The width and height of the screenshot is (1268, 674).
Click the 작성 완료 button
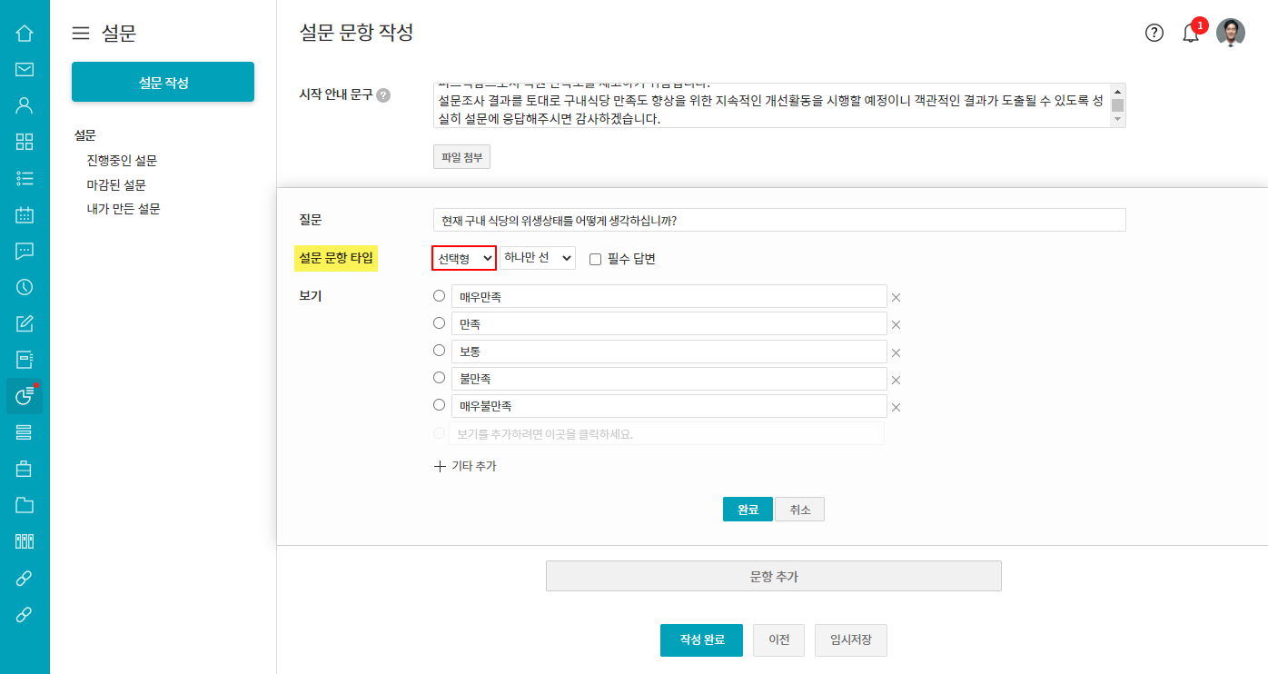coord(701,639)
